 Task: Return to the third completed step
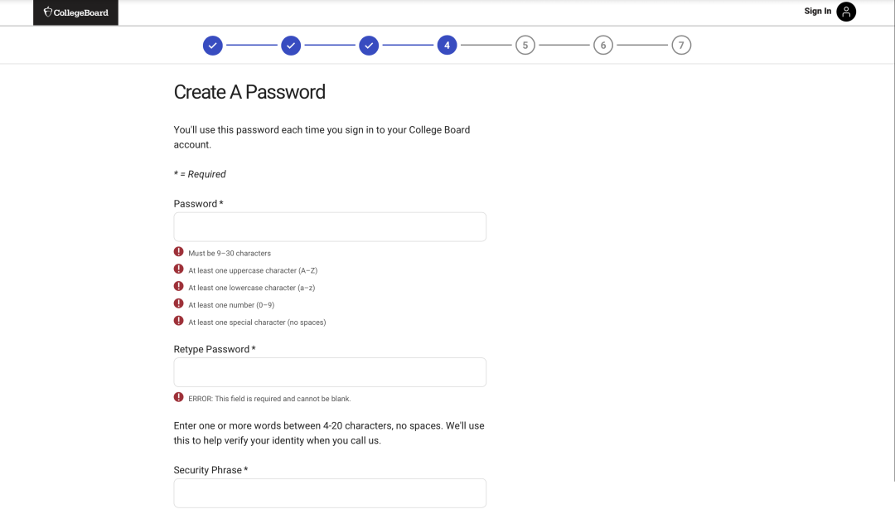point(369,46)
